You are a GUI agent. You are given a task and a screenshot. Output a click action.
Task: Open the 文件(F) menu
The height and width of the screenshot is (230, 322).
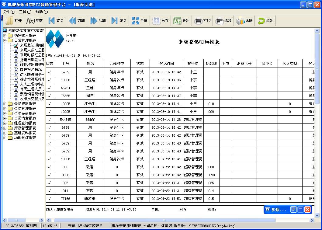(9, 12)
